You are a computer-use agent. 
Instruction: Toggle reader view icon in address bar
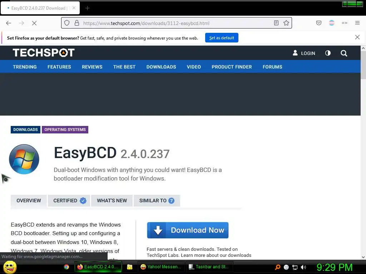pyautogui.click(x=276, y=23)
